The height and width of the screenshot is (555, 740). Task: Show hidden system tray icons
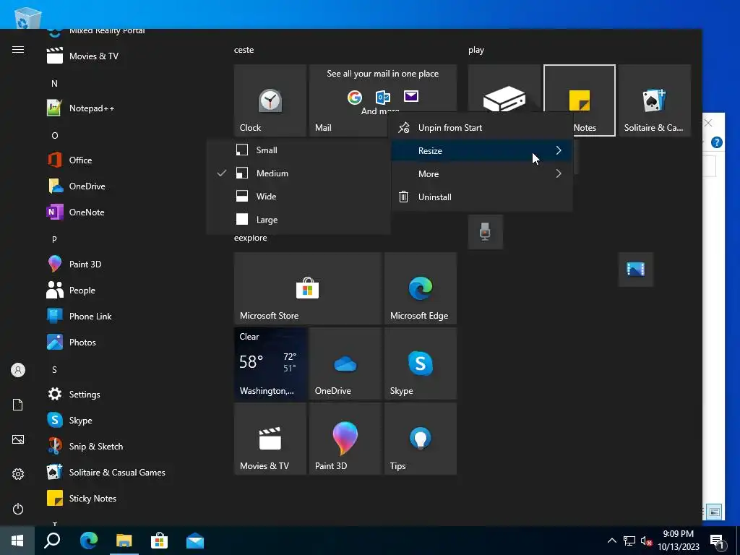(x=611, y=541)
